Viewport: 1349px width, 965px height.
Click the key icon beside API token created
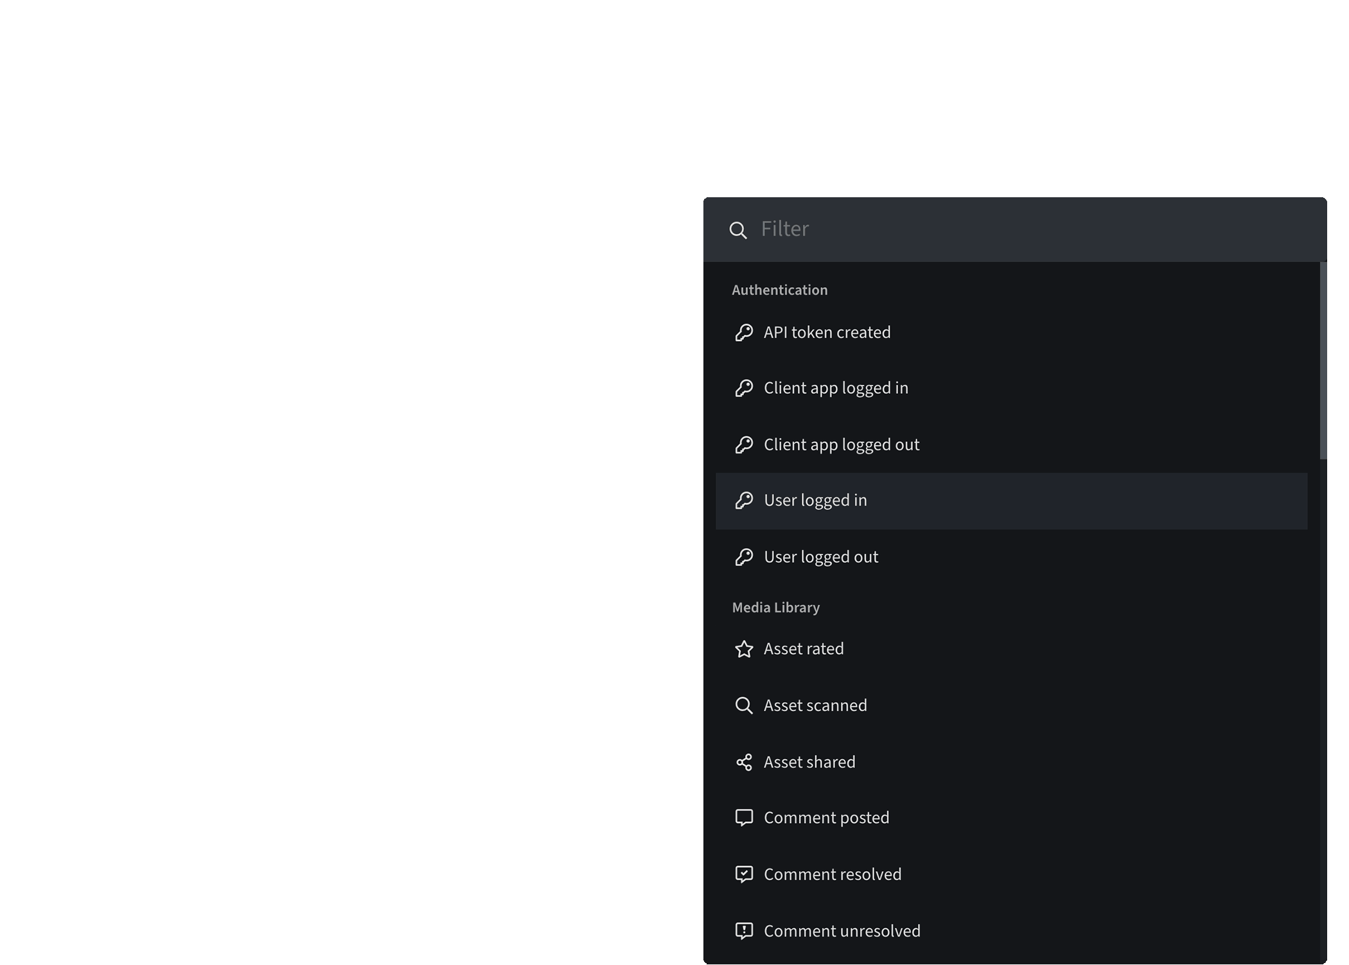point(744,332)
